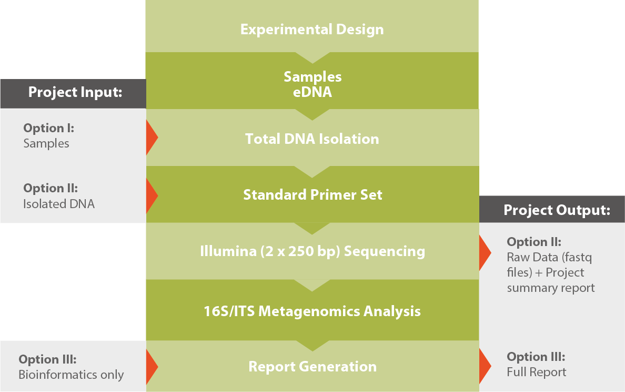Viewport: 625px width, 392px height.
Task: Click the orange arrow beside Option I Samples
Action: 152,138
